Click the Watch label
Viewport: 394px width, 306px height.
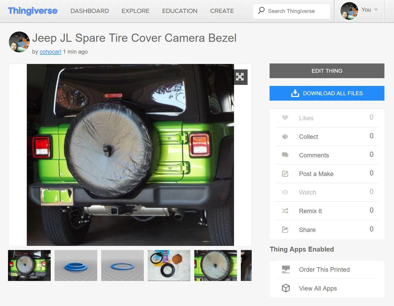(308, 192)
